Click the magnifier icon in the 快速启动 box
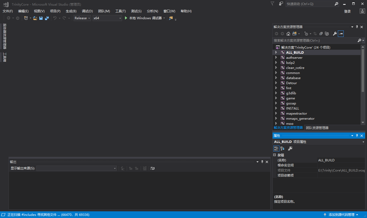The height and width of the screenshot is (218, 367). point(336,4)
